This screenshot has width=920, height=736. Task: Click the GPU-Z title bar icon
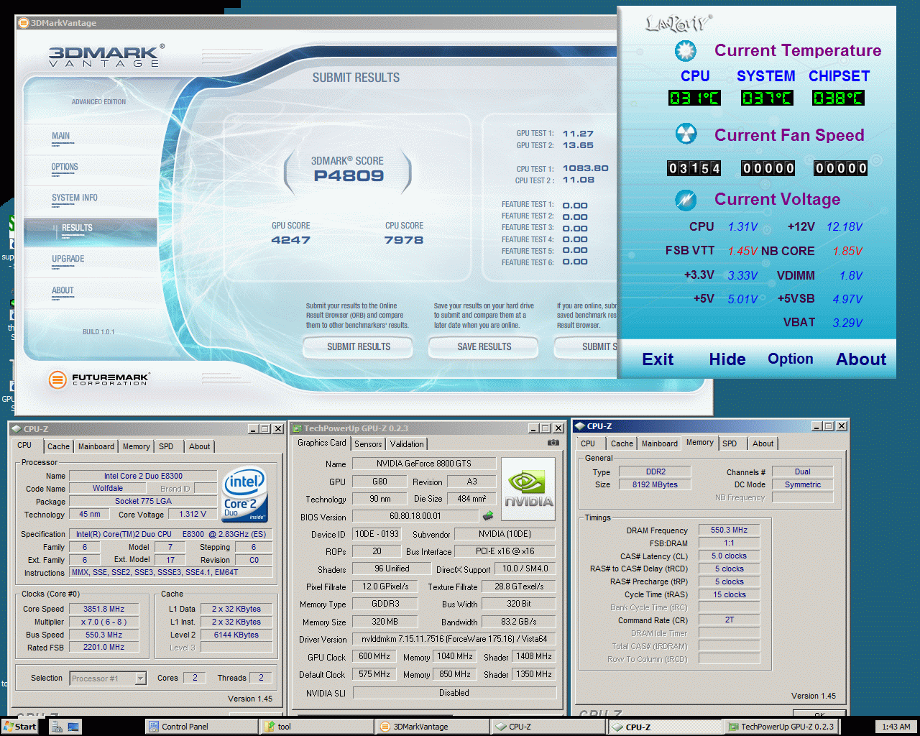click(295, 428)
